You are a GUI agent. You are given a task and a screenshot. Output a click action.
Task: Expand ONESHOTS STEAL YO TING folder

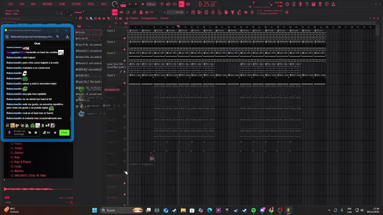click(x=30, y=176)
